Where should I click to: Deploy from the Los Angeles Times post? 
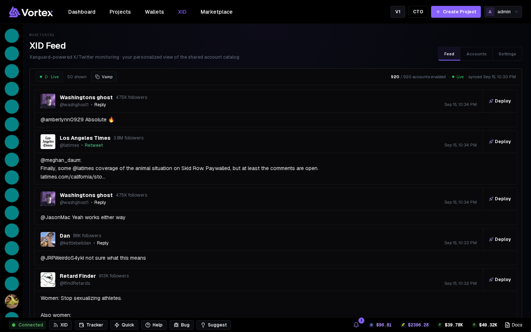500,142
